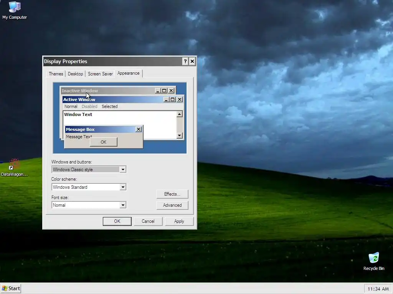The width and height of the screenshot is (393, 294).
Task: Expand the Color scheme dropdown
Action: pos(123,187)
